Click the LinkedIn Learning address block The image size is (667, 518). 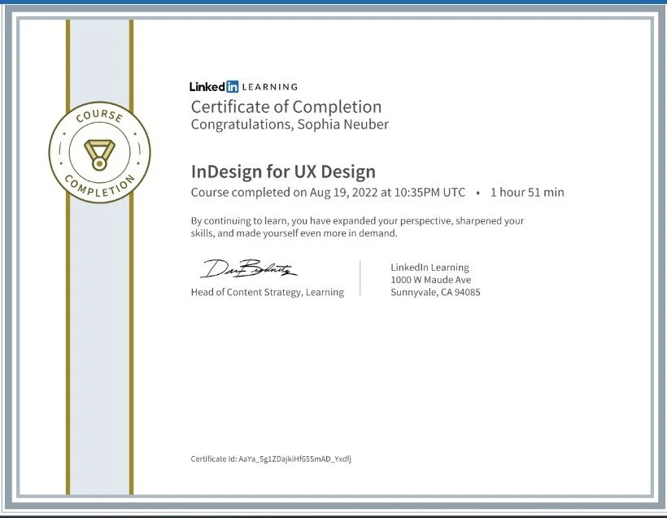tap(436, 279)
